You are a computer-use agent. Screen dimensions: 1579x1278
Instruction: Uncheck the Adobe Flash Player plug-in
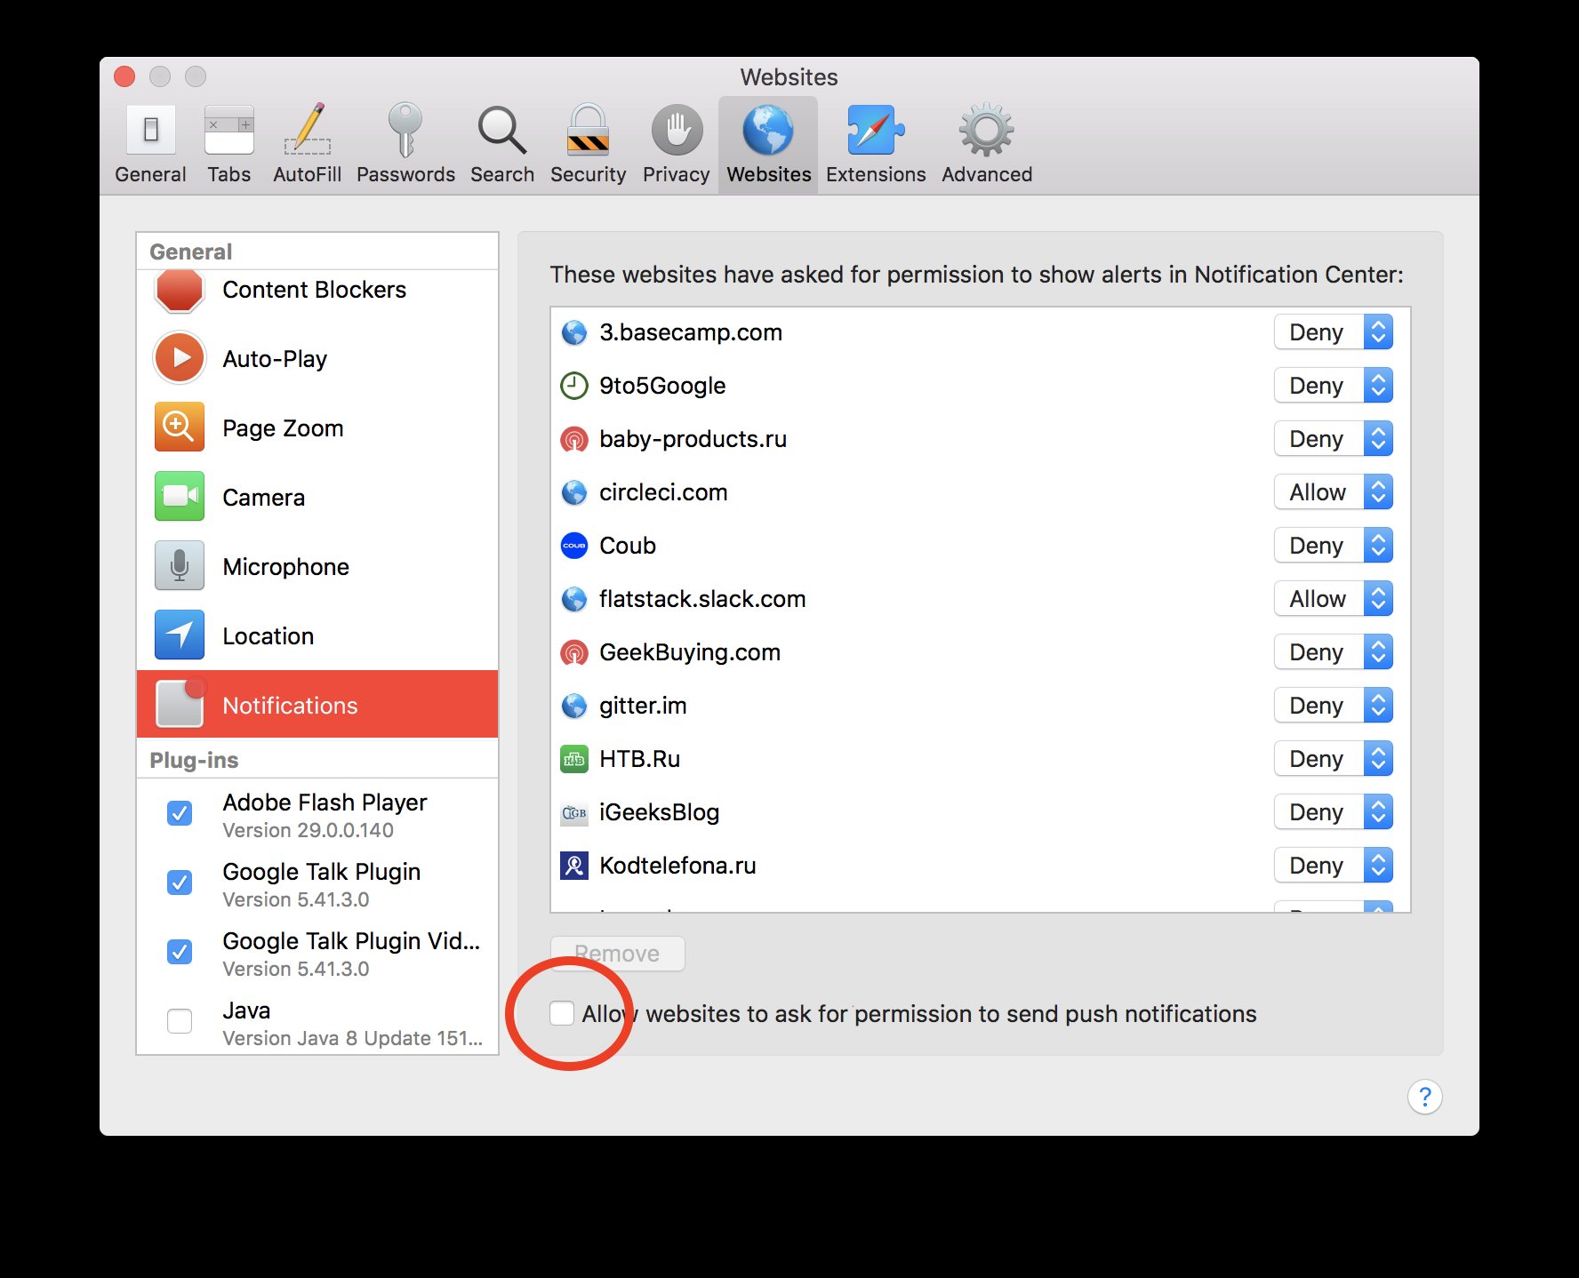[x=180, y=813]
